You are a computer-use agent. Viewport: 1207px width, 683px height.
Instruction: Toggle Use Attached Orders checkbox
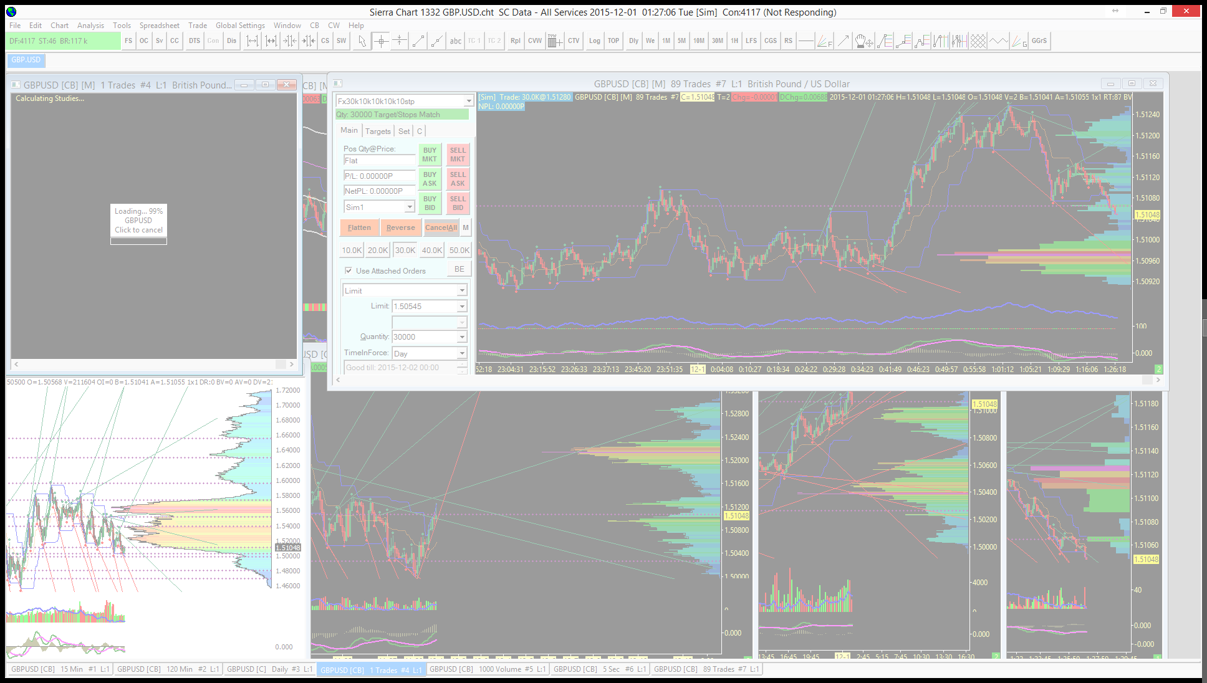point(349,270)
